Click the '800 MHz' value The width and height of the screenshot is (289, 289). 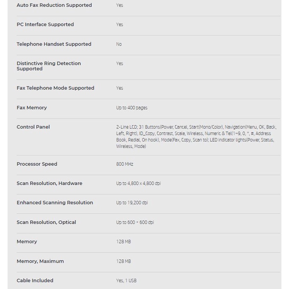tap(125, 164)
